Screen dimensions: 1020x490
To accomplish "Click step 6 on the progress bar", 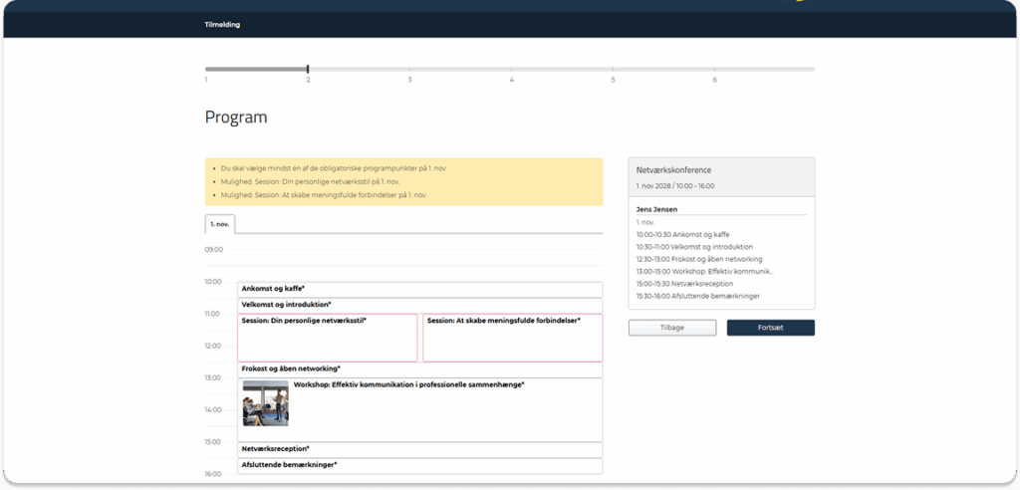I will tap(714, 70).
